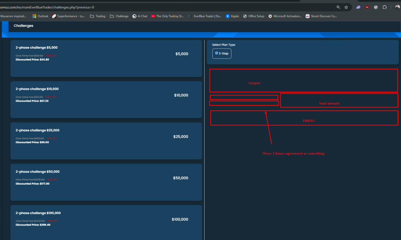Open the Extensions puzzle-piece menu
The width and height of the screenshot is (401, 240).
[x=385, y=7]
